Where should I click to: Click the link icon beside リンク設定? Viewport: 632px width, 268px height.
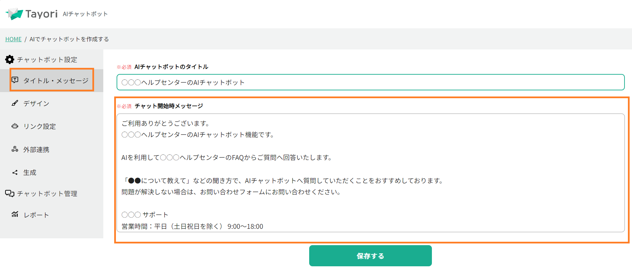point(15,126)
